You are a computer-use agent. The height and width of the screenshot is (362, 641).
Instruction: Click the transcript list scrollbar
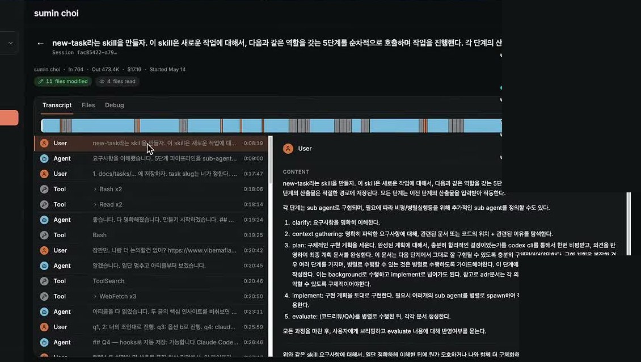pos(270,246)
